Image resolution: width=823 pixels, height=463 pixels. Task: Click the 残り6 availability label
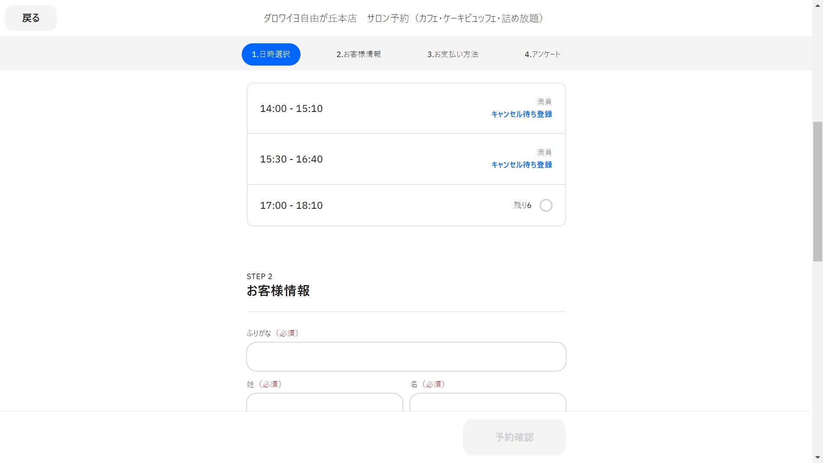[x=523, y=205]
